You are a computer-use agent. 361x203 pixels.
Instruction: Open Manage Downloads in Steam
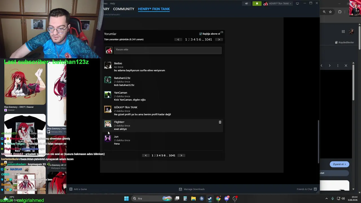(192, 189)
